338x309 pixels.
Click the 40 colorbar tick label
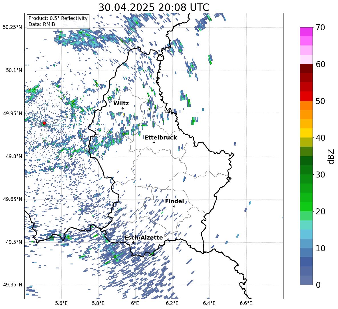pos(320,138)
